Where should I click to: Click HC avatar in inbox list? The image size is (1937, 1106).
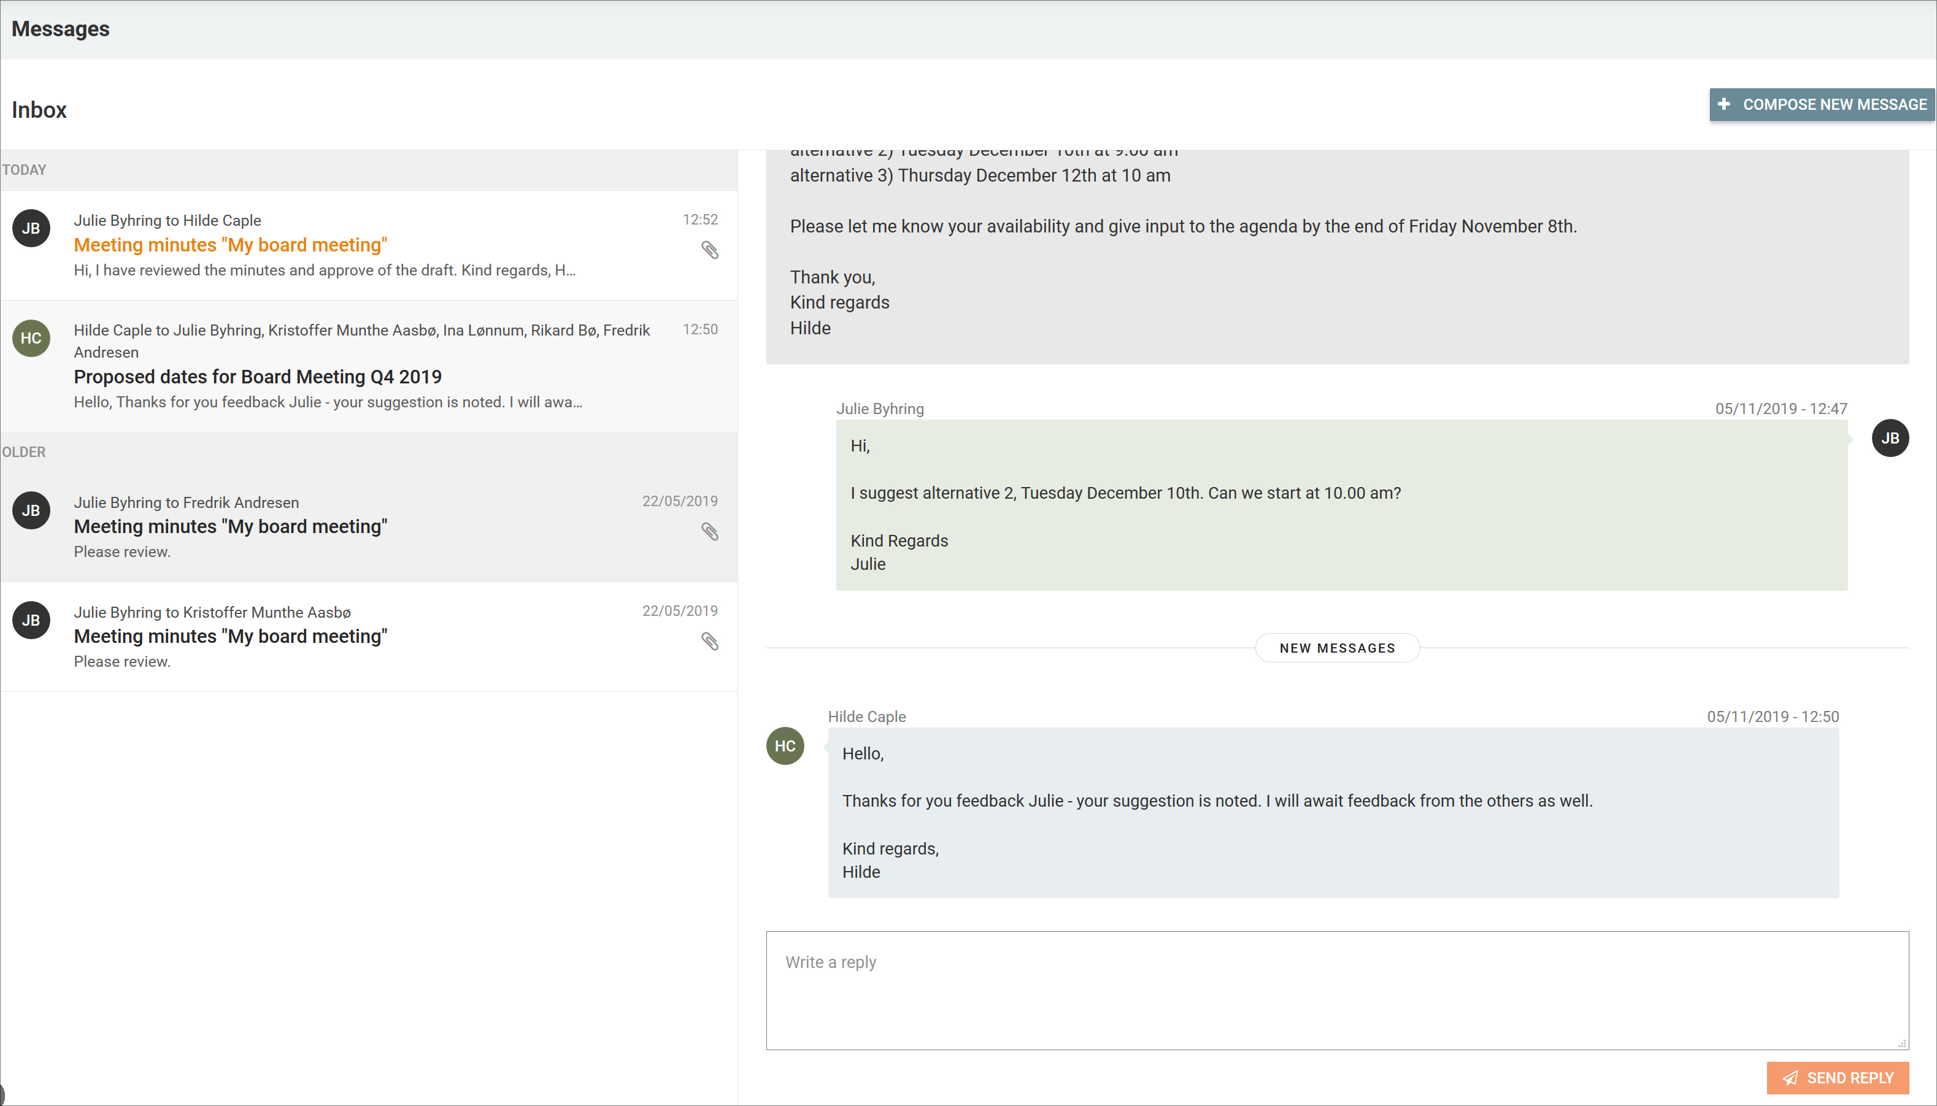tap(31, 338)
